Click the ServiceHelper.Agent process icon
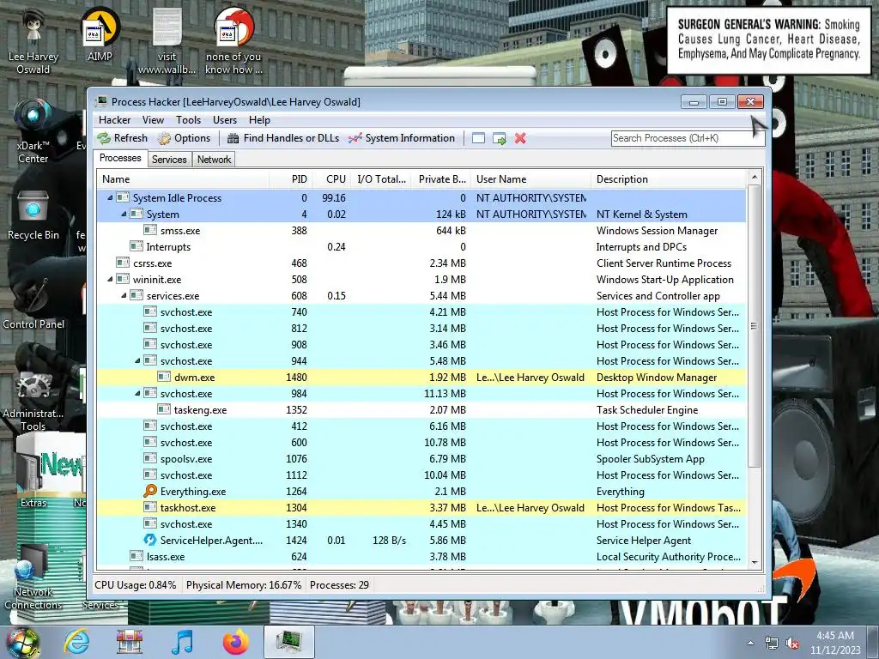The height and width of the screenshot is (659, 879). 149,540
